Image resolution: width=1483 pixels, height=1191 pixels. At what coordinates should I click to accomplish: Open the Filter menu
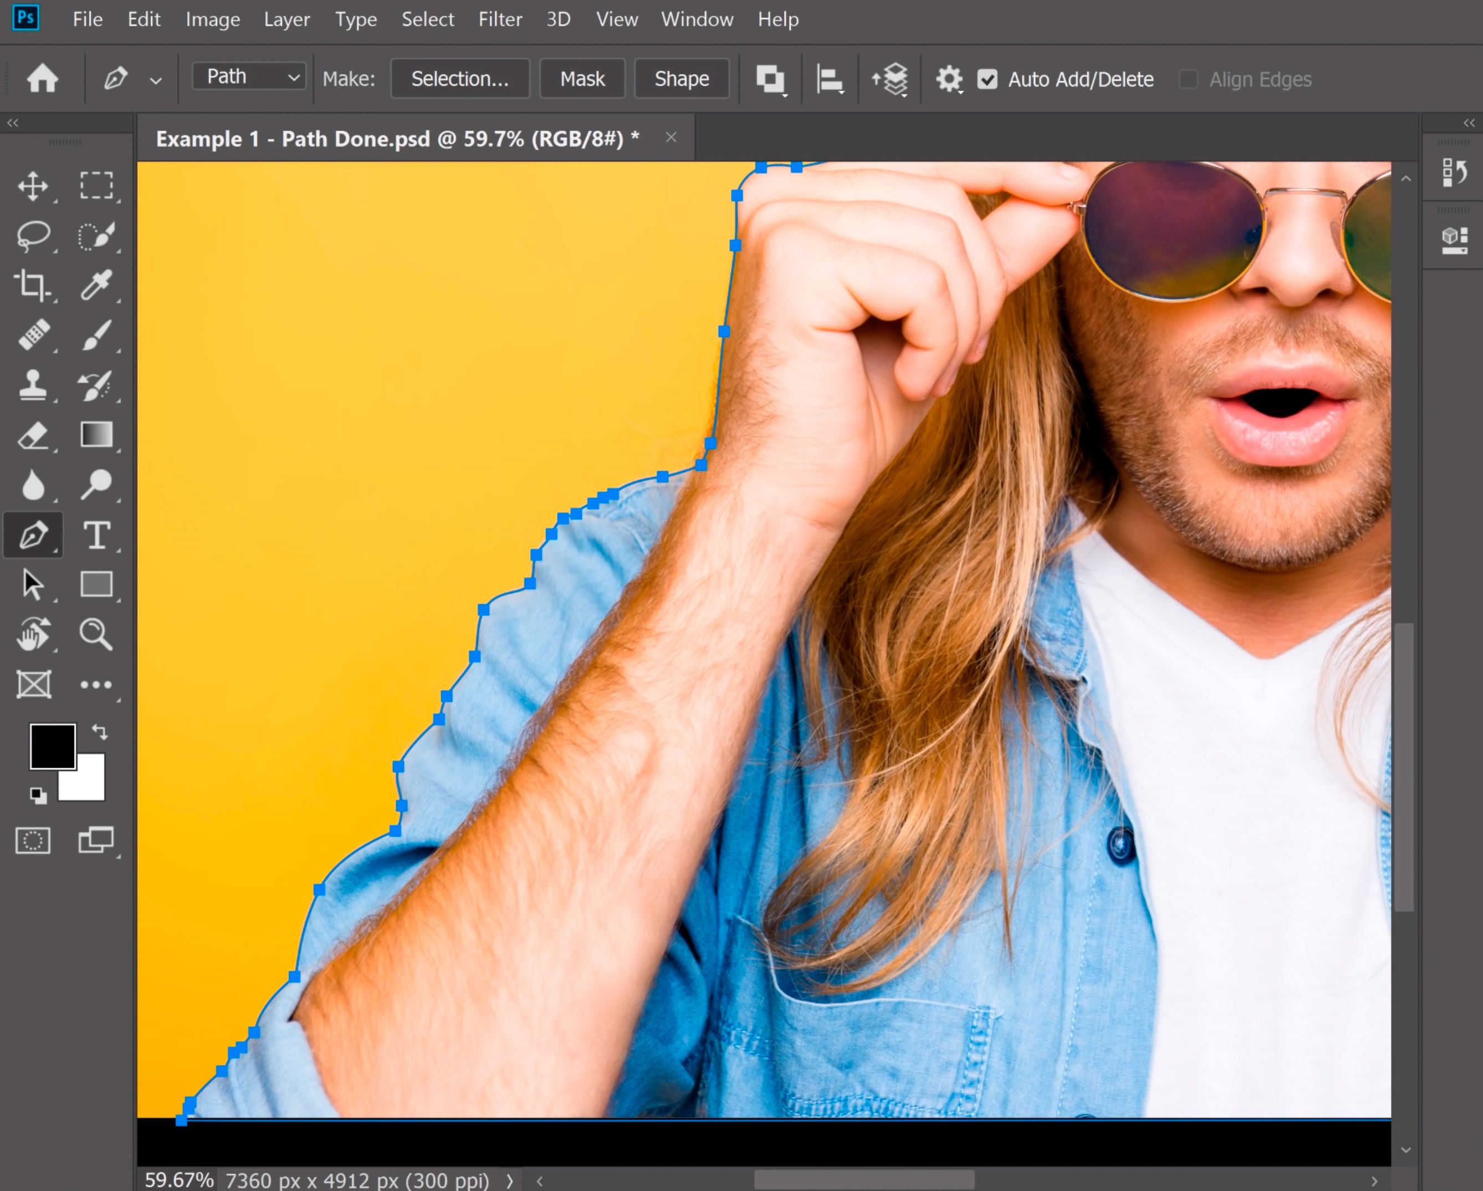click(x=500, y=19)
